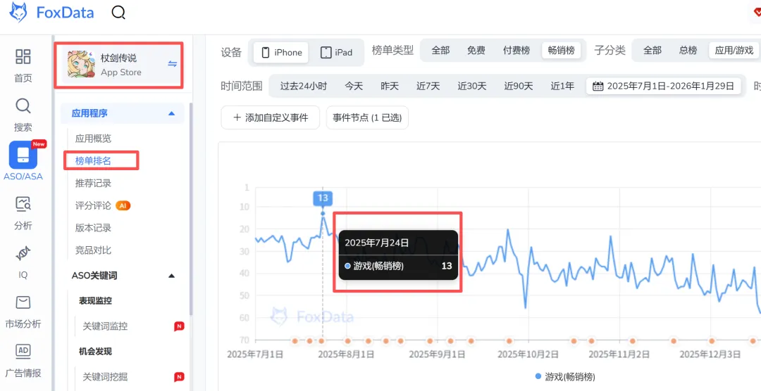Click the 2025年12月3日 axis label
The image size is (761, 391).
(710, 354)
